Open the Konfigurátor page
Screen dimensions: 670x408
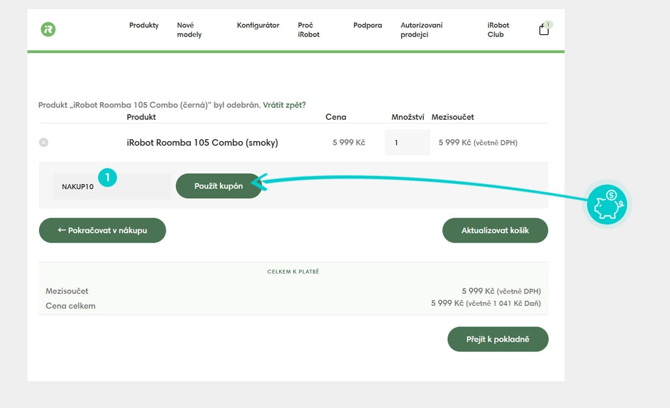point(258,26)
